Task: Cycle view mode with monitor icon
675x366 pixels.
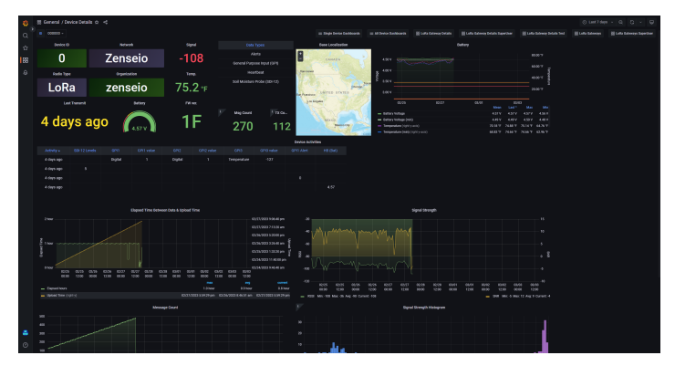Action: (652, 21)
